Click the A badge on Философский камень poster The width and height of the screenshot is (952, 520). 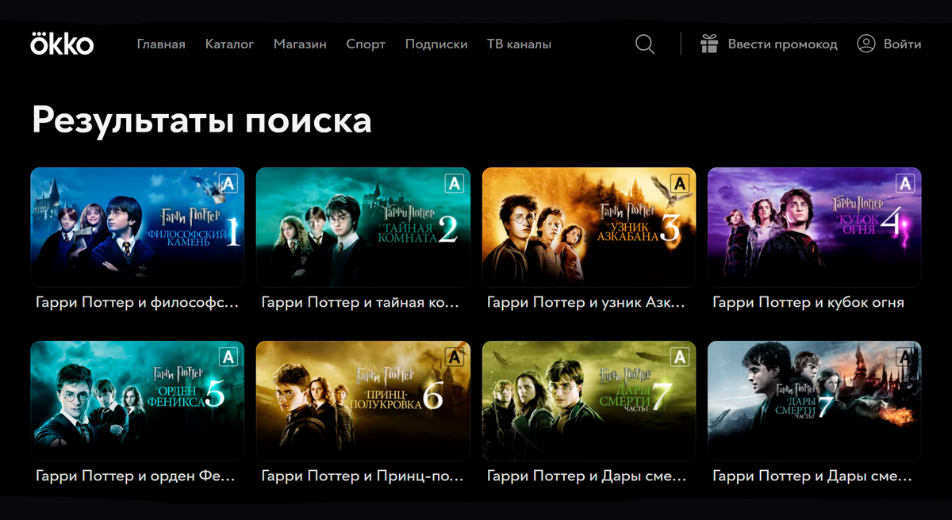click(229, 183)
